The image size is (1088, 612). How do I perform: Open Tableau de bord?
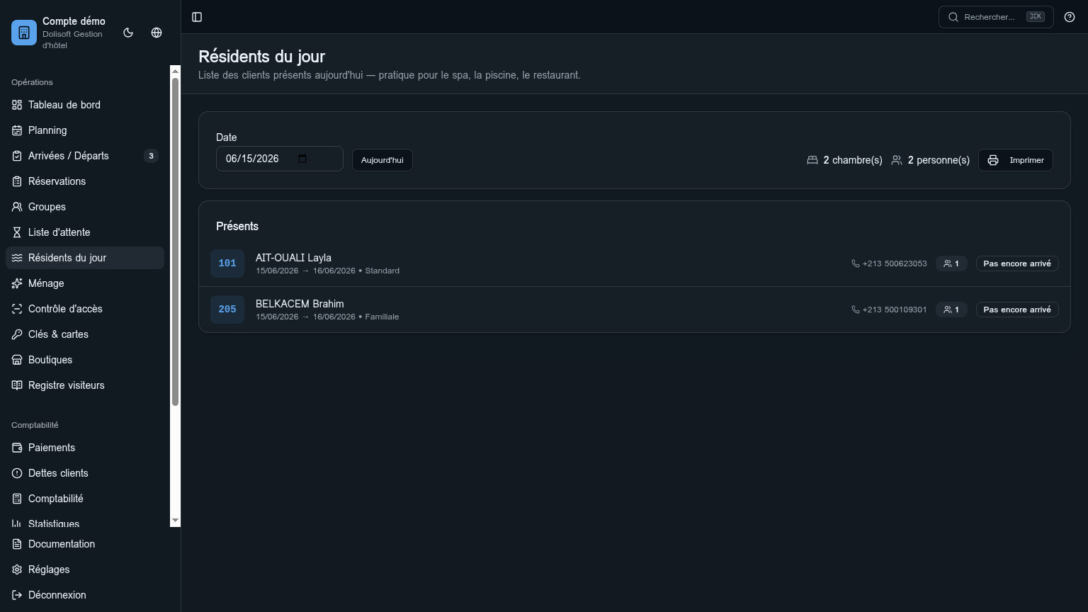tap(85, 105)
